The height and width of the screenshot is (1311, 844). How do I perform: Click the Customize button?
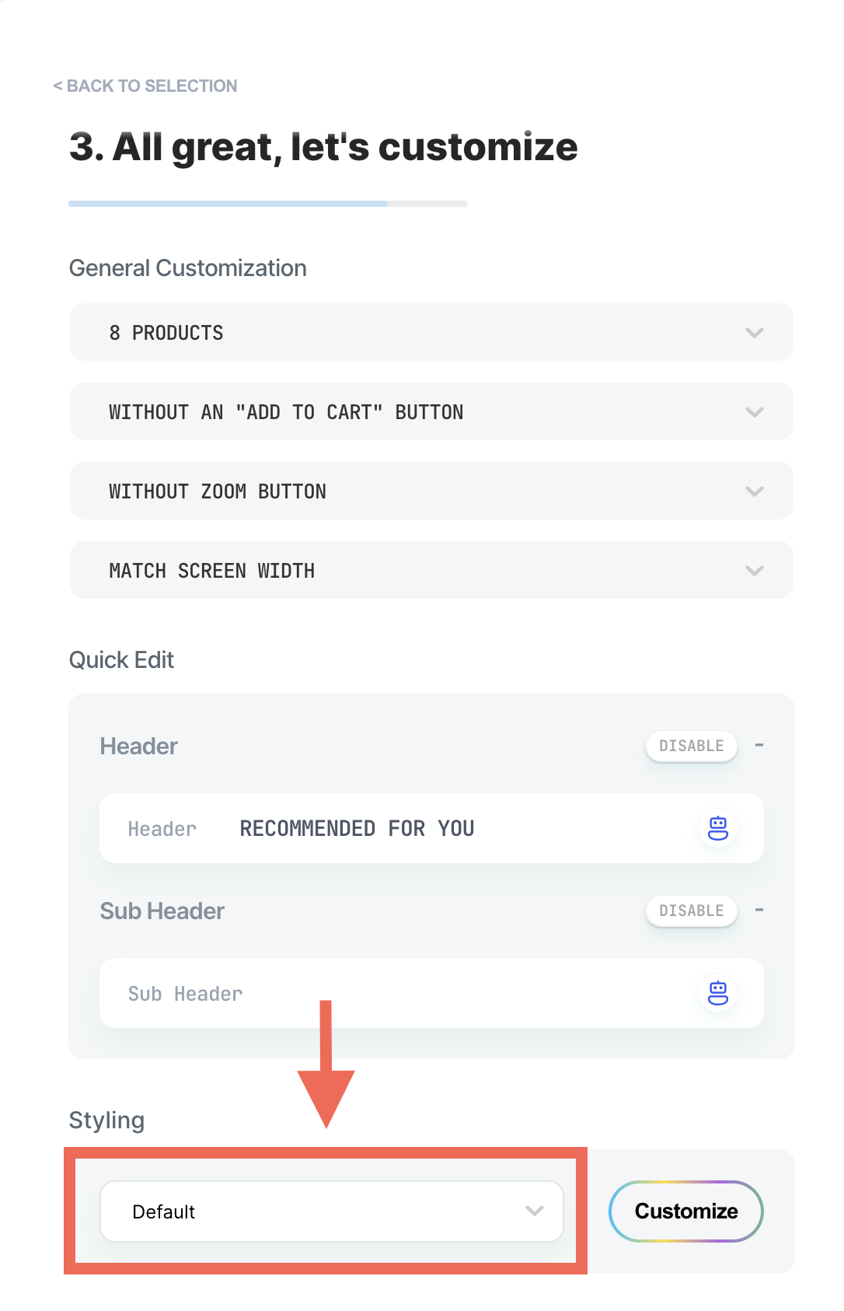(x=686, y=1211)
